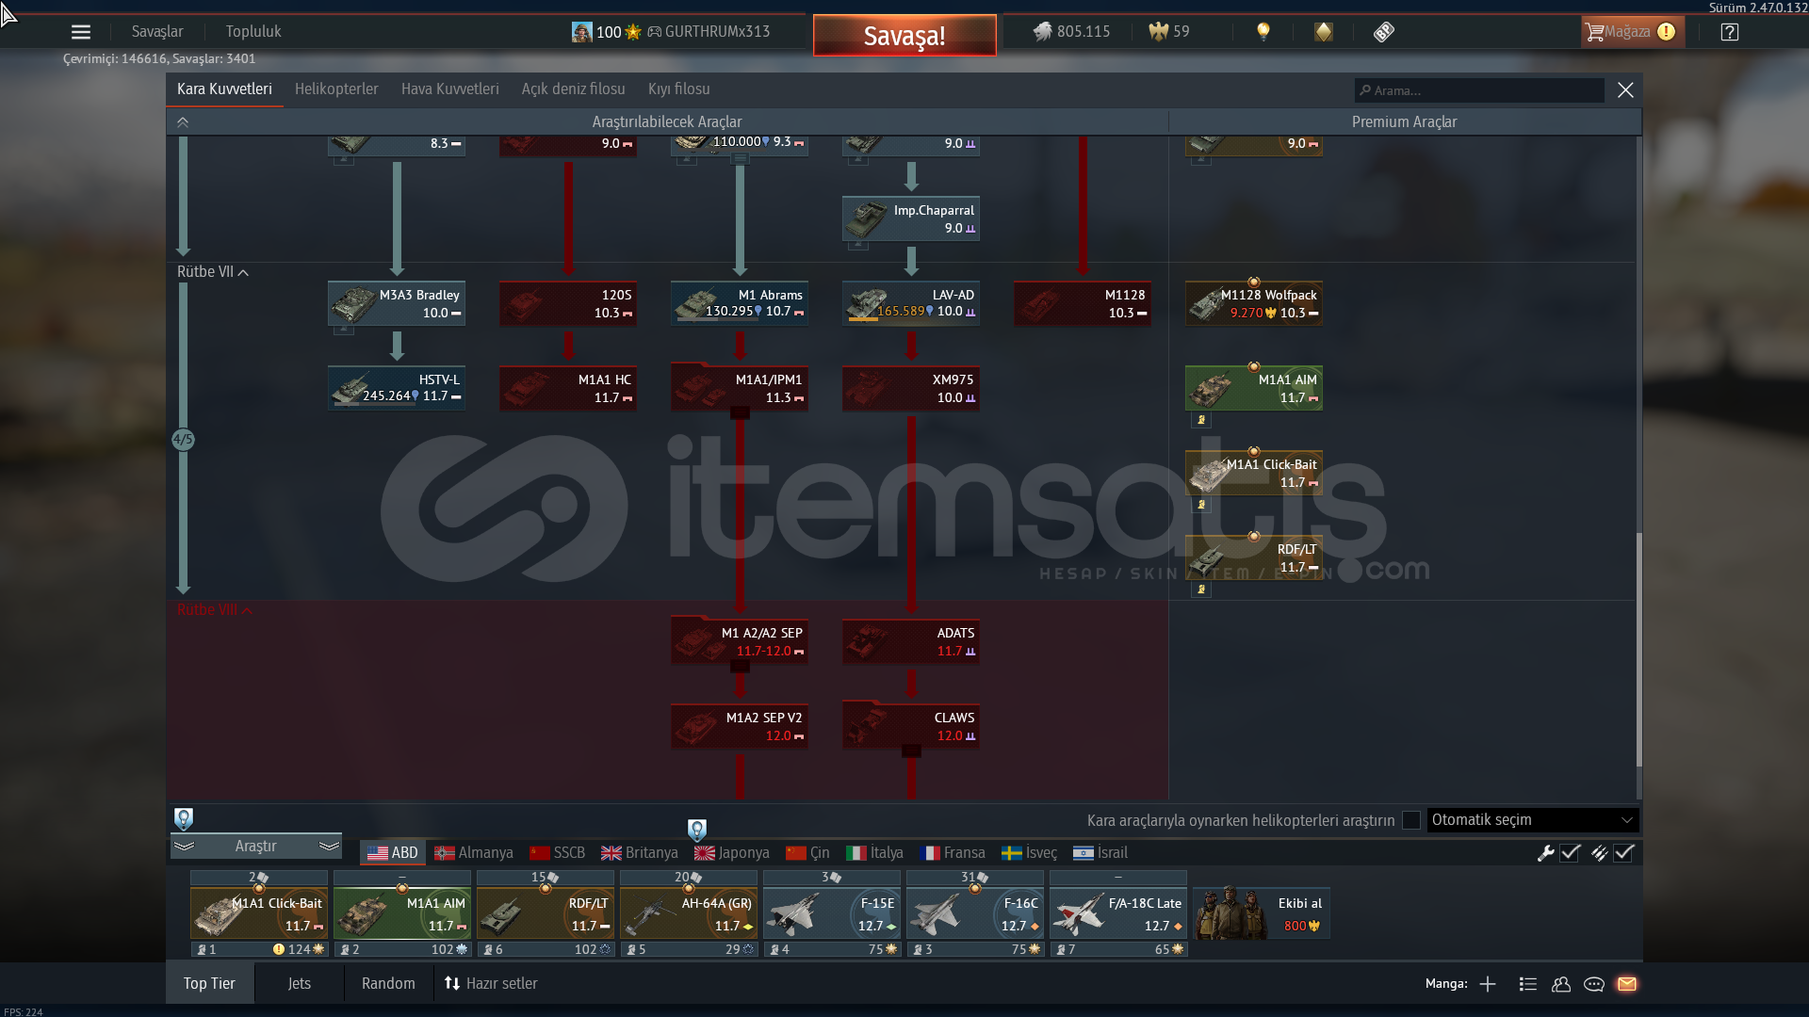
Task: Select HSTV-L in the research tree
Action: 397,388
